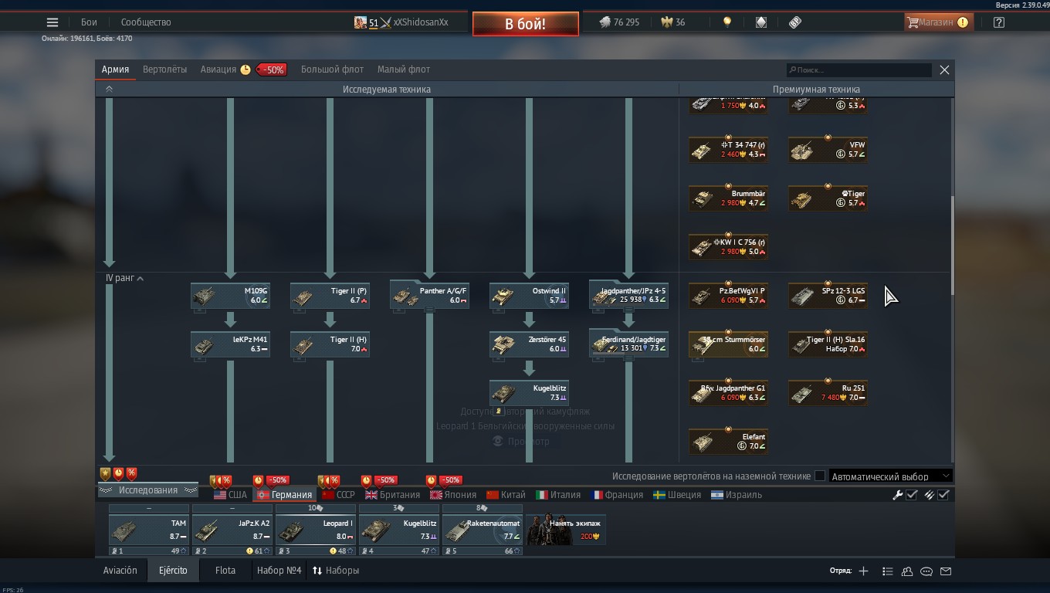The image size is (1050, 593).
Task: Select the premium Elefant vehicle card
Action: (728, 442)
